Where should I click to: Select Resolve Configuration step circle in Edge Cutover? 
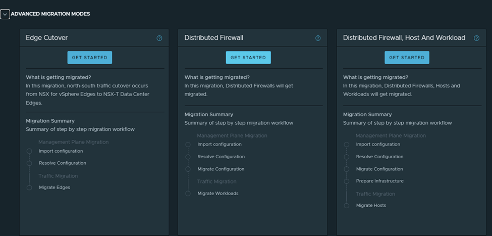pos(29,163)
